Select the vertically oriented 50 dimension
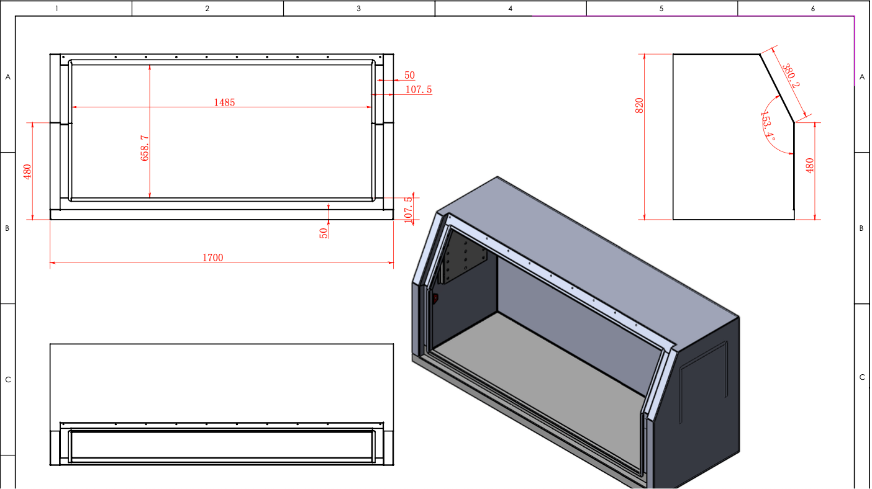This screenshot has width=872, height=489. 324,233
